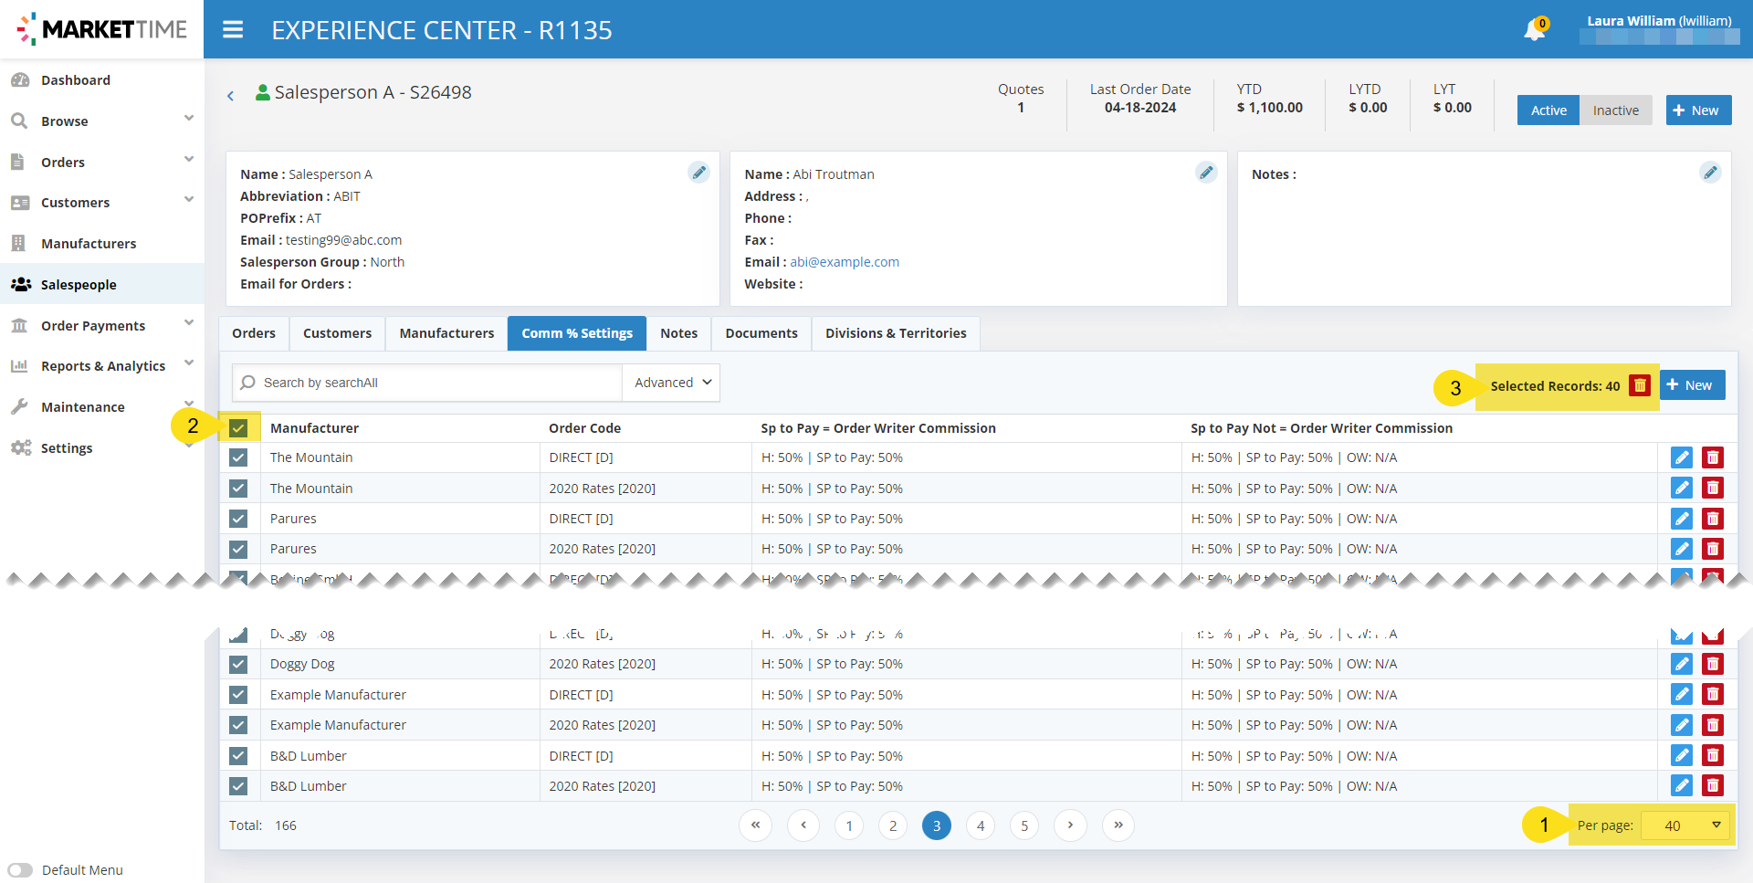Edit B&D Lumber 2020 Rates row

point(1681,785)
